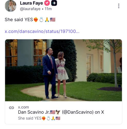The width and height of the screenshot is (127, 129).
Task: Open the link preview image
Action: pos(63,70)
